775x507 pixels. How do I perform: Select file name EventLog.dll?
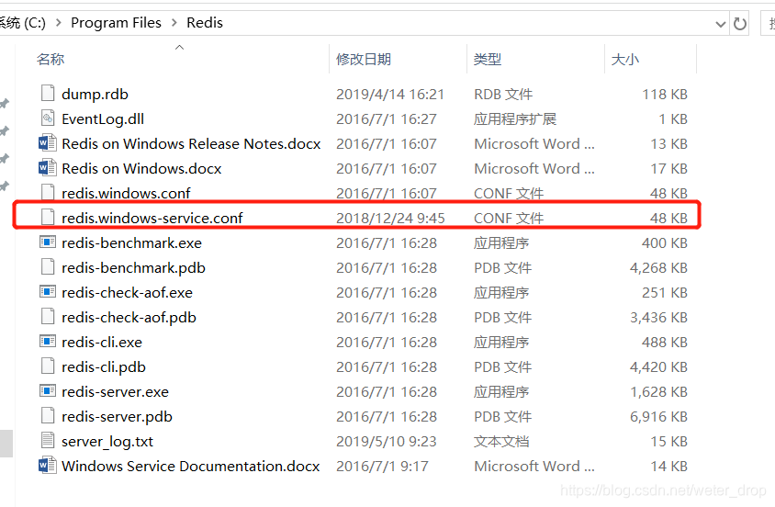pyautogui.click(x=103, y=118)
